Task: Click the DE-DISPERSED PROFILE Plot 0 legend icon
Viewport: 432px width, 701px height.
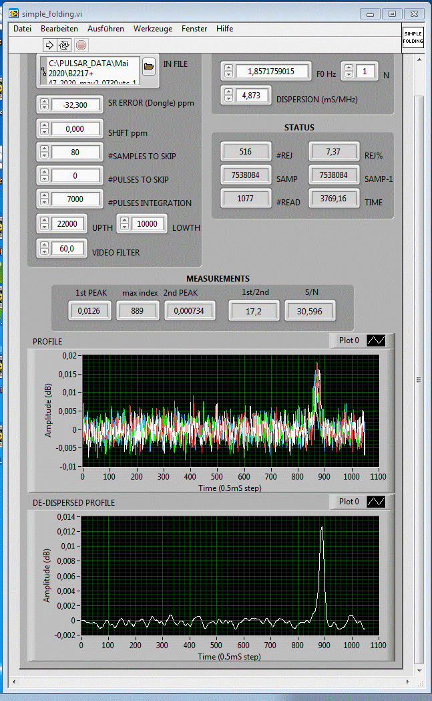Action: 376,502
